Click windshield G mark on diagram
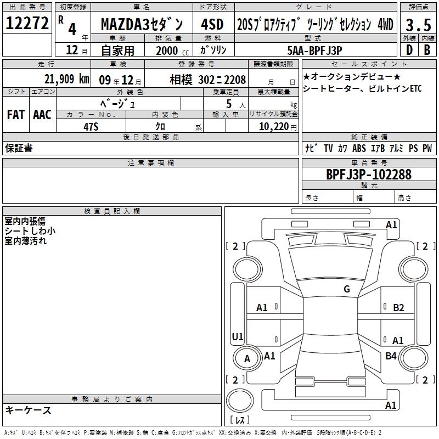This screenshot has width=439, height=439. coord(347,289)
